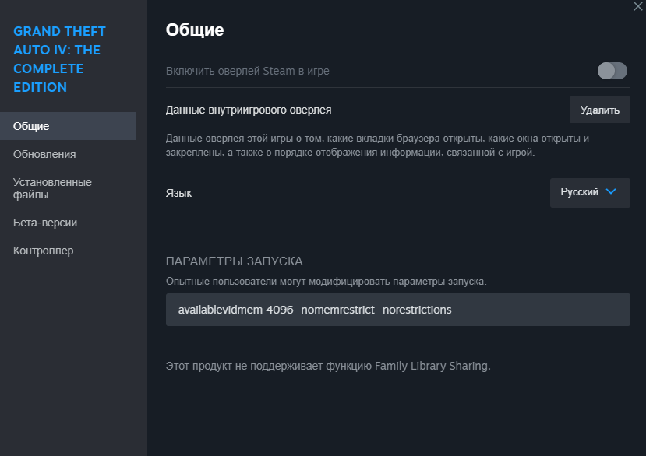
Task: Open the Контроллер settings tab
Action: tap(43, 251)
